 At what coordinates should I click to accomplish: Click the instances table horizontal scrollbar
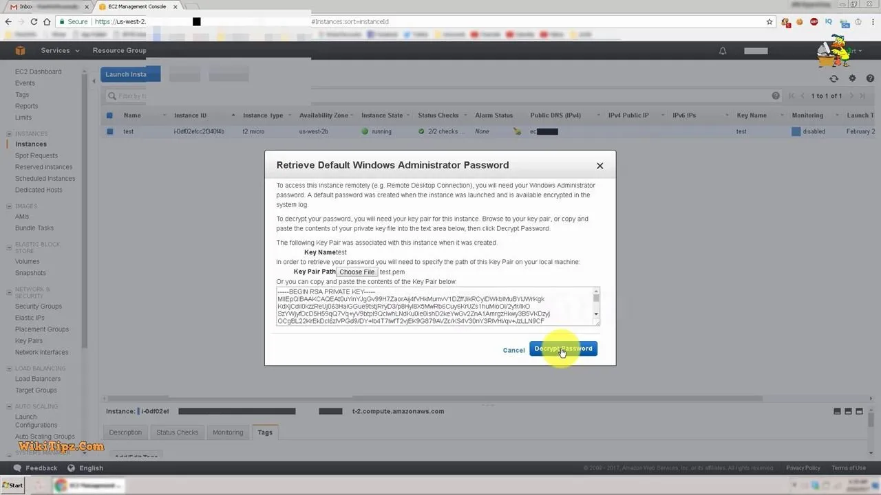pos(434,398)
